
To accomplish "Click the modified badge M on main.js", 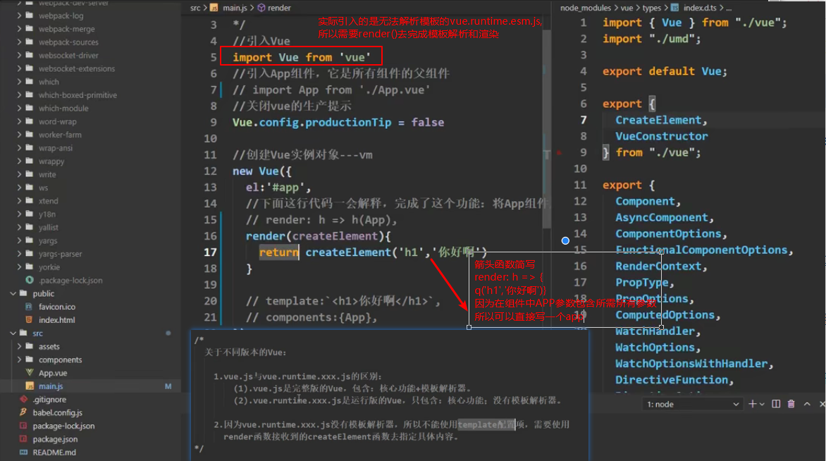I will tap(167, 386).
